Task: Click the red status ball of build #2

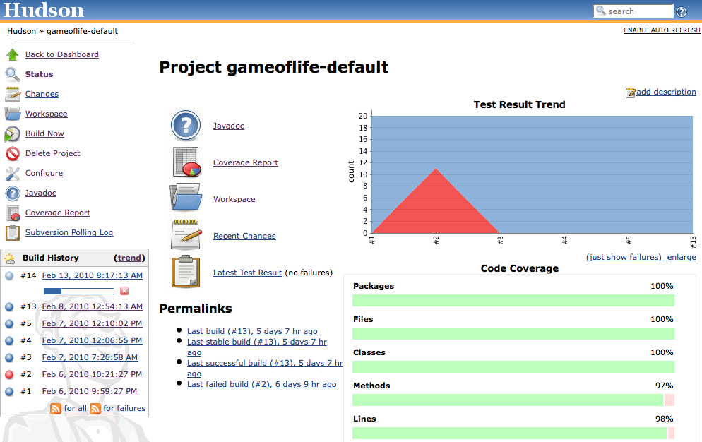Action: pyautogui.click(x=9, y=374)
